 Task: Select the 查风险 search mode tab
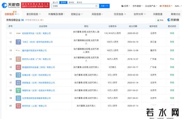click(x=71, y=2)
